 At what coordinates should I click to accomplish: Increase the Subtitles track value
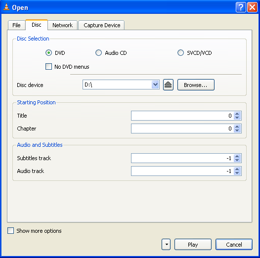pyautogui.click(x=237, y=156)
